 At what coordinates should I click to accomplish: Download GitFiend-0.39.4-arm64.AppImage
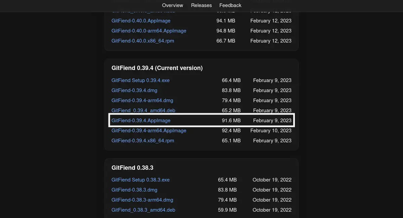[149, 131]
